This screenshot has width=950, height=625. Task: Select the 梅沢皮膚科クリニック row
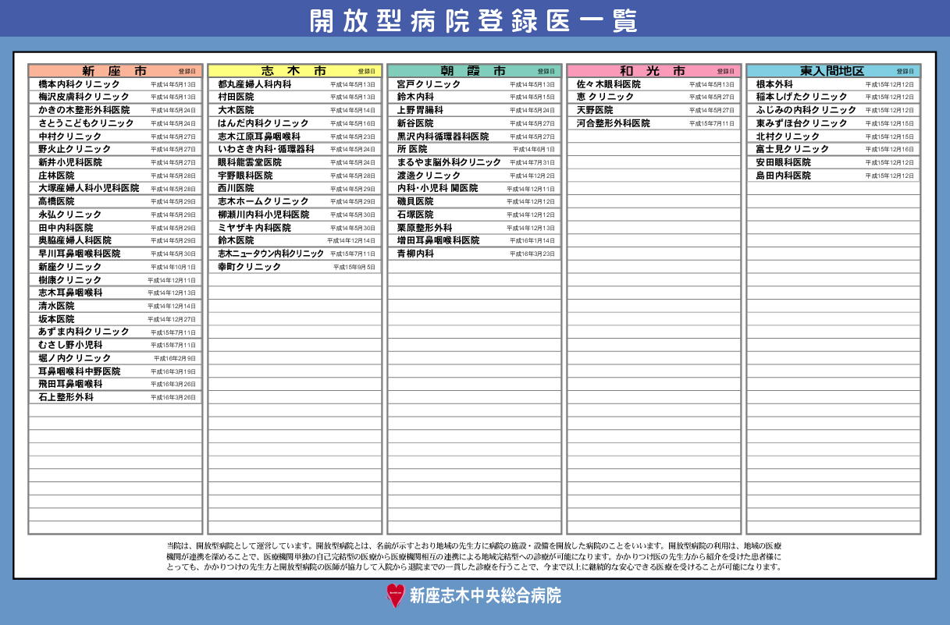(115, 98)
